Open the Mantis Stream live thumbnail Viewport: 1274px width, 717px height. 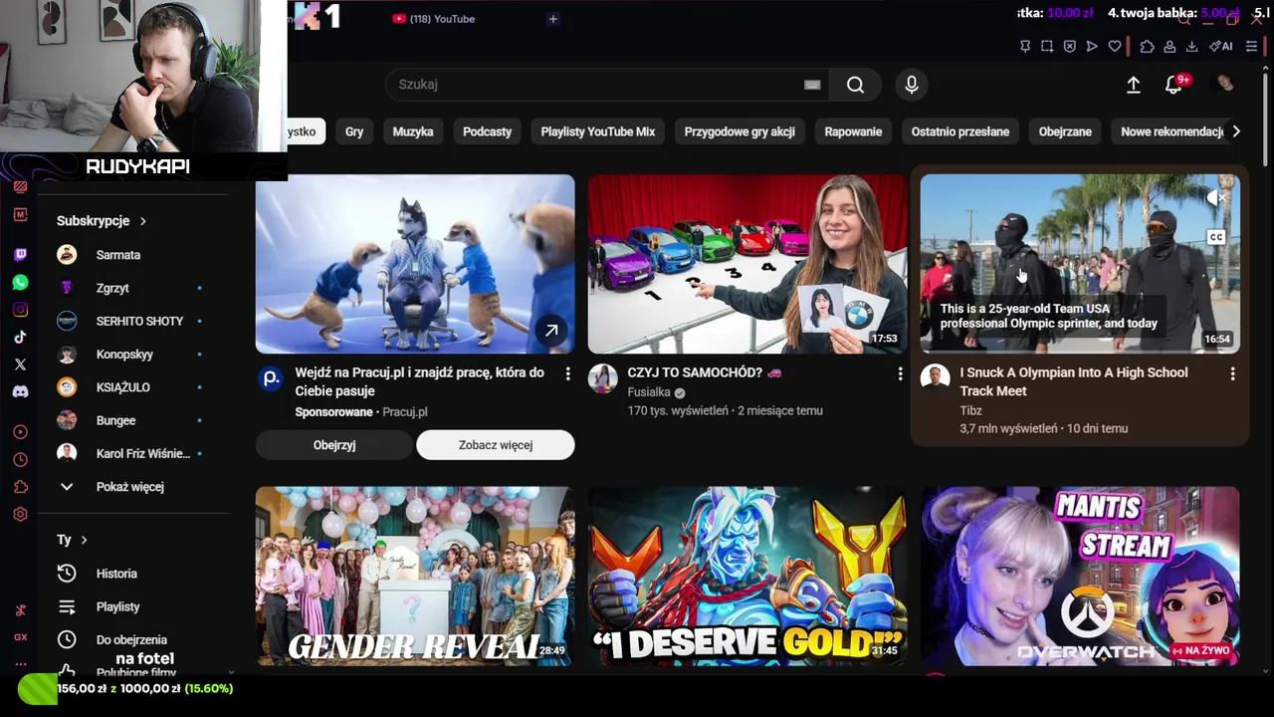[x=1080, y=576]
